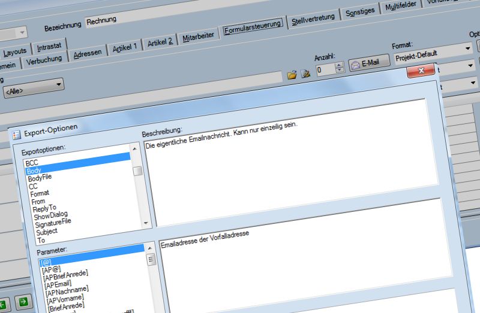This screenshot has width=480, height=313.
Task: Select the Subject export option in list
Action: point(47,232)
